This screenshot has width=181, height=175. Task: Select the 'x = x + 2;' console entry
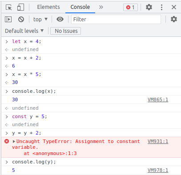coord(27,58)
